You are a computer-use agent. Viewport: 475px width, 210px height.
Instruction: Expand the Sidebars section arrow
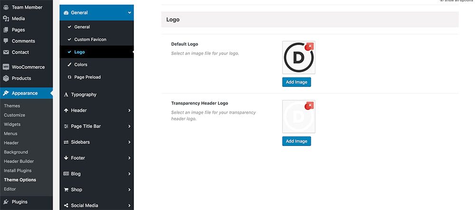(129, 142)
